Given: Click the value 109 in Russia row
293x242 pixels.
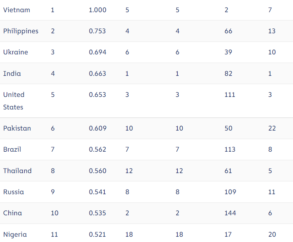Looking at the screenshot, I should pos(230,192).
